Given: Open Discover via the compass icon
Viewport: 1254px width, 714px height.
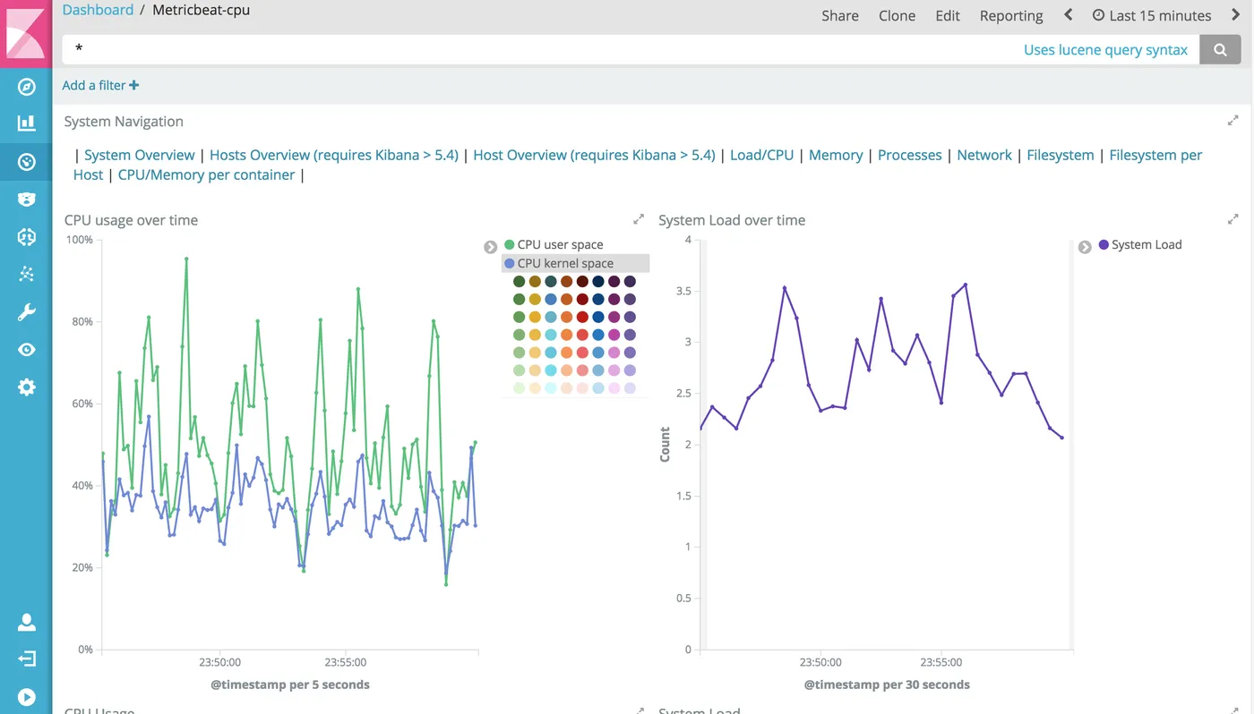Looking at the screenshot, I should (27, 87).
